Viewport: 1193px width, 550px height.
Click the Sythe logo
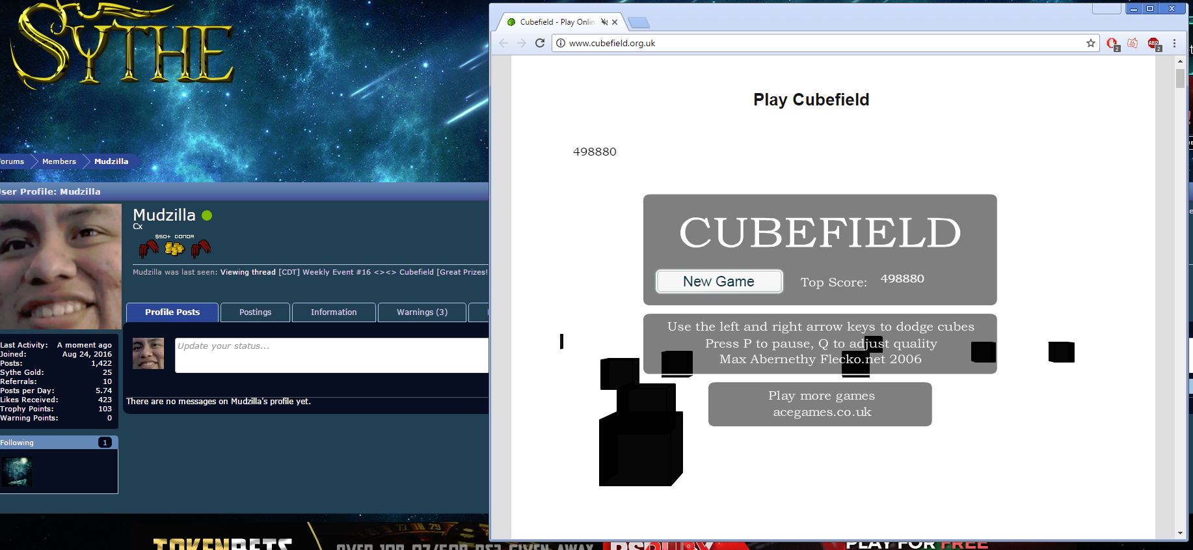point(122,46)
